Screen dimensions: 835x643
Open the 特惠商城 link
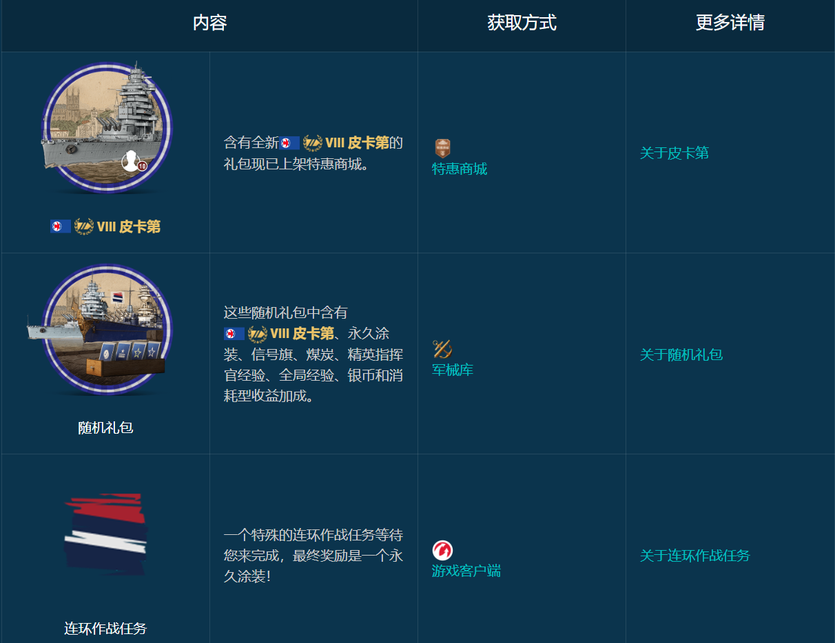[x=459, y=168]
